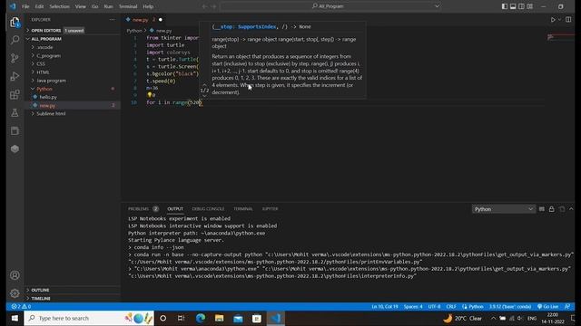Open Source Control view

[x=15, y=58]
